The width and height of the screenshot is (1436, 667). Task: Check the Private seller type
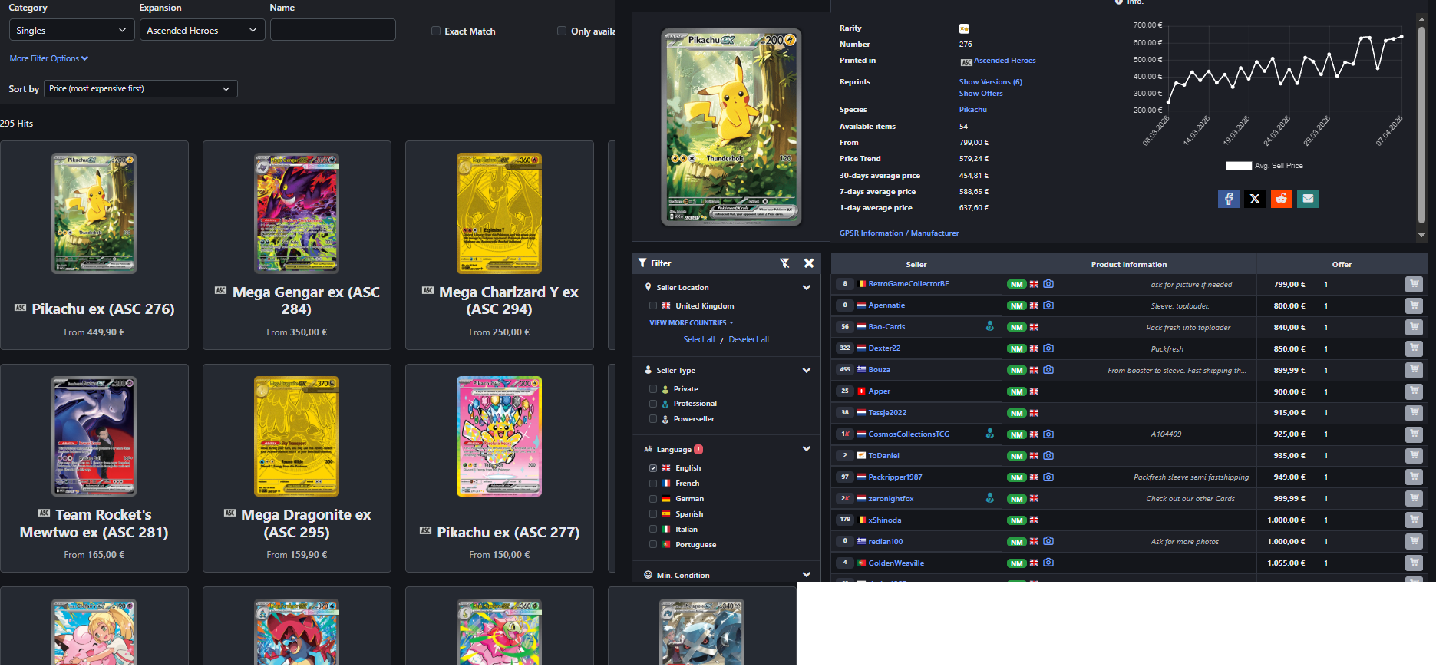click(653, 389)
